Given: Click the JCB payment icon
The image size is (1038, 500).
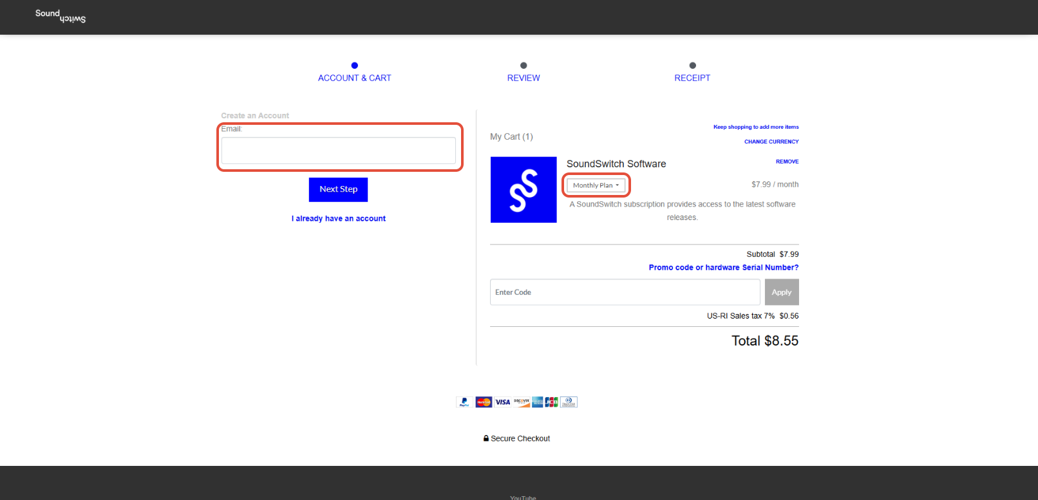Looking at the screenshot, I should click(x=552, y=402).
